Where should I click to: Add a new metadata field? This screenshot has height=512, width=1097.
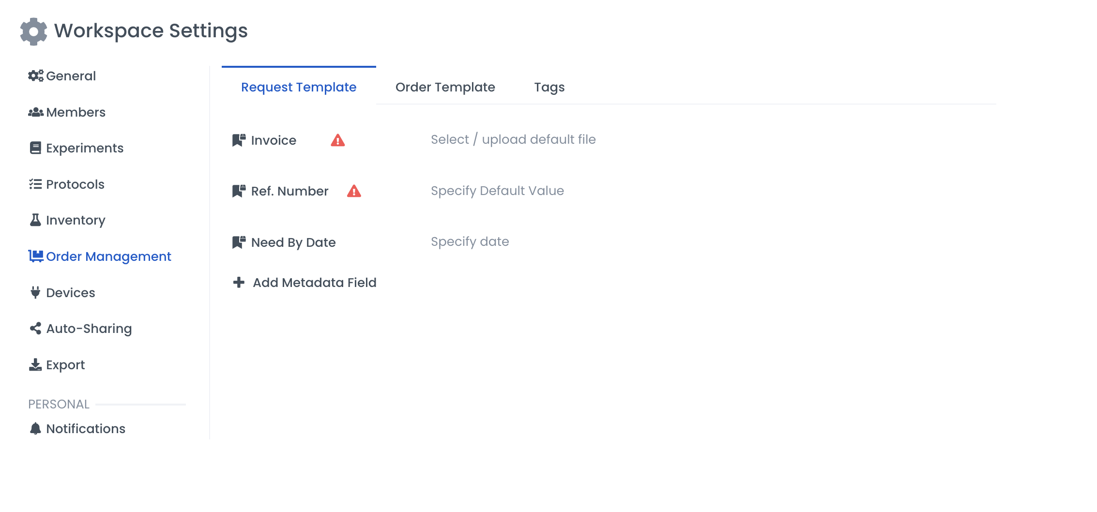coord(314,283)
